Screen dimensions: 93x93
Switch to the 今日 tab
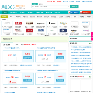17,44
